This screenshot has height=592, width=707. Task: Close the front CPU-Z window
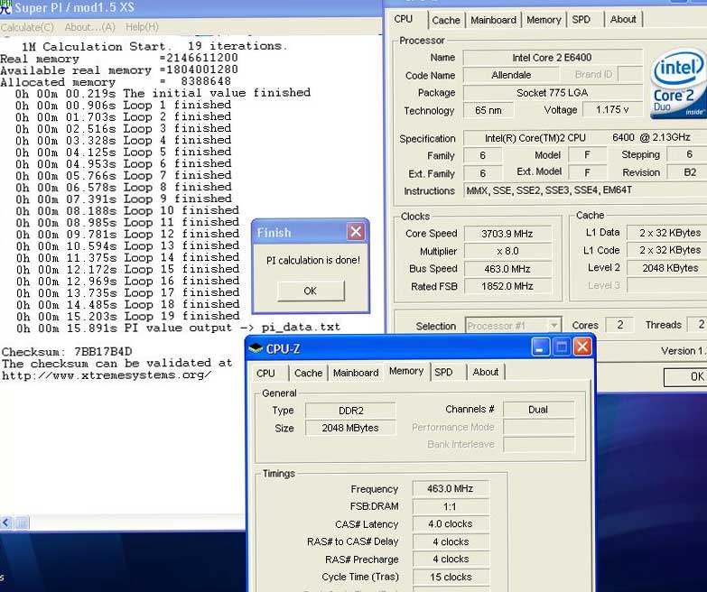582,347
